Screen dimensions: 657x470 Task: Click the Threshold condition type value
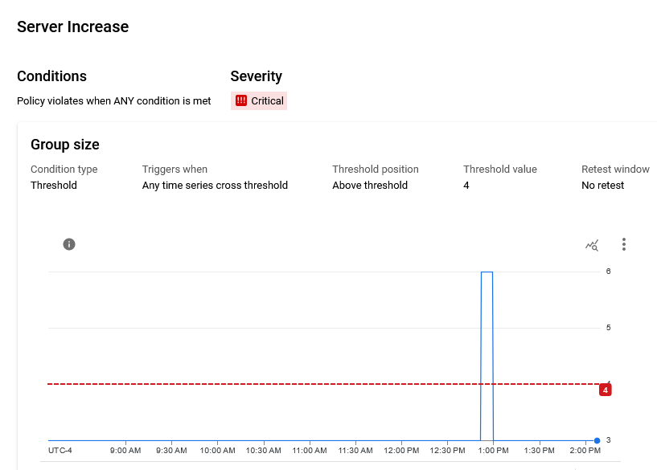pyautogui.click(x=54, y=186)
